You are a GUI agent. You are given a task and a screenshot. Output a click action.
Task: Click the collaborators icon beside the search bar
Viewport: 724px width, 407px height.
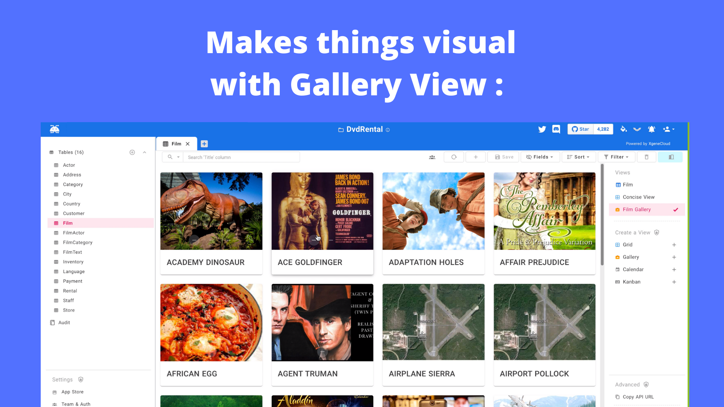pyautogui.click(x=432, y=157)
